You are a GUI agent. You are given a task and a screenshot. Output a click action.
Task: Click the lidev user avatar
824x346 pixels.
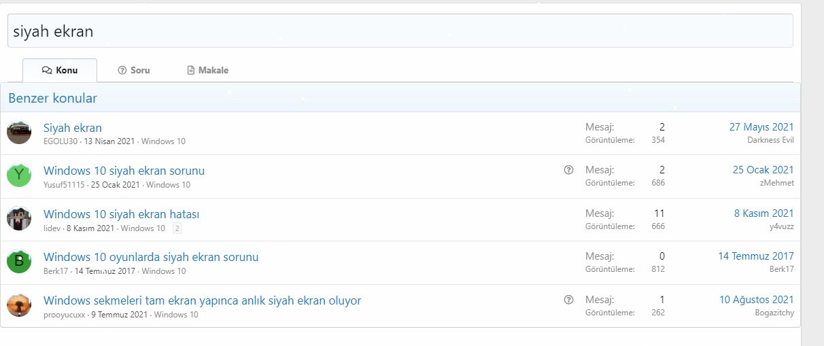(19, 219)
